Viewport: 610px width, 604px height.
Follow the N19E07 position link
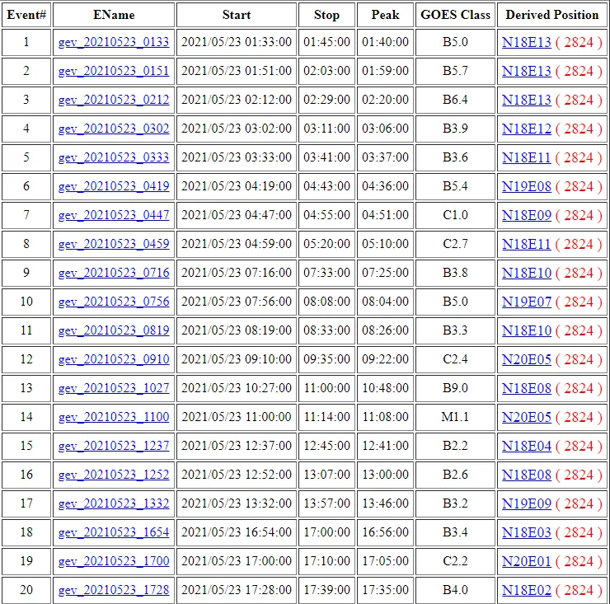pyautogui.click(x=527, y=301)
